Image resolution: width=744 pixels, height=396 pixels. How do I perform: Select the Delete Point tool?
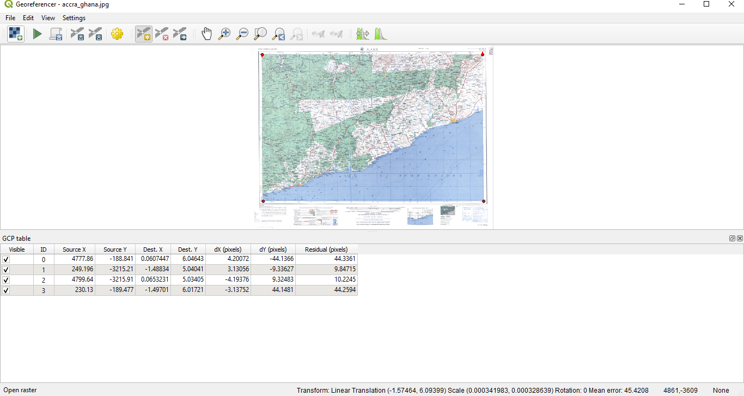162,34
